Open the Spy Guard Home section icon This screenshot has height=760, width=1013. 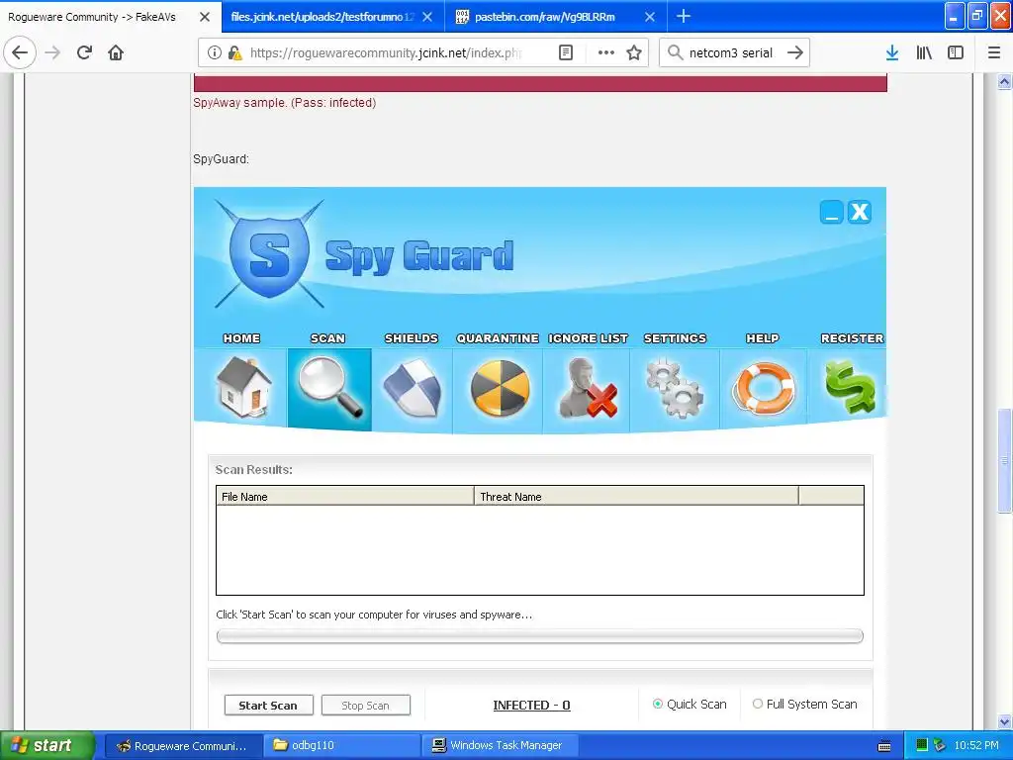[243, 387]
